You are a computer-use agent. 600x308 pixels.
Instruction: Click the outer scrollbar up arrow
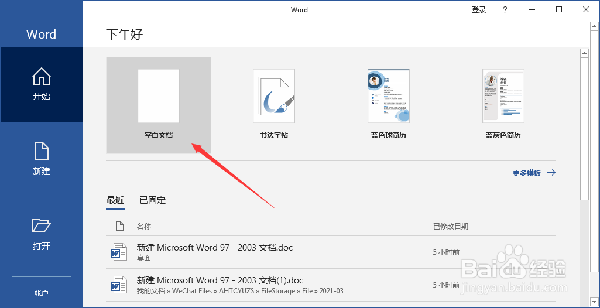[595, 25]
